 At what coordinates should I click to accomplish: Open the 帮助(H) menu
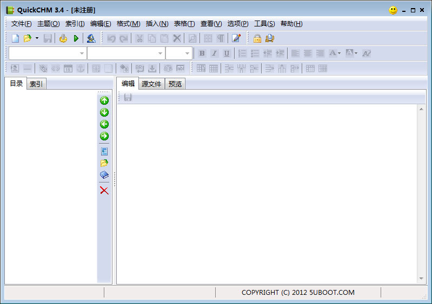point(291,24)
